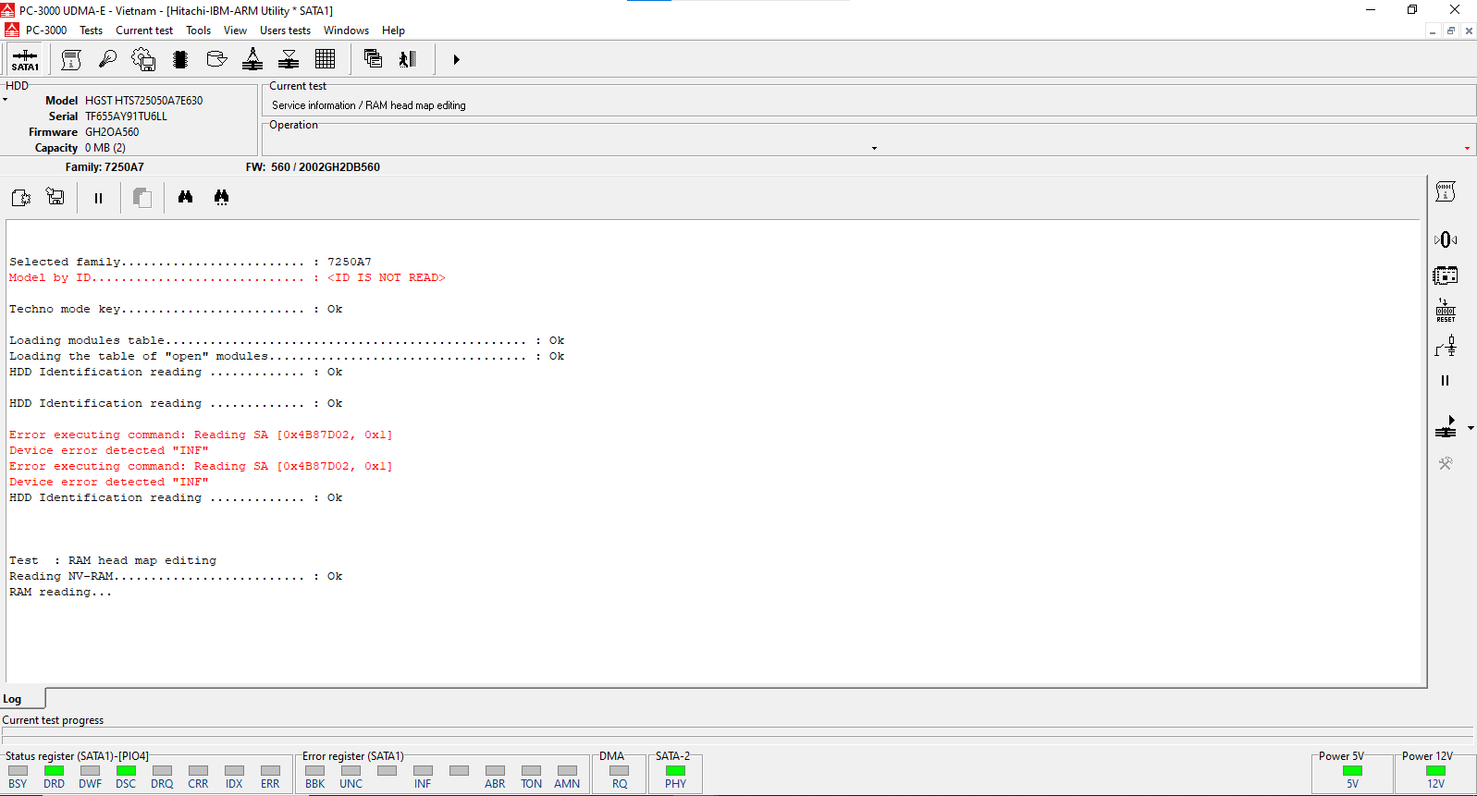Expand dropdown arrow beside platters play icon
Viewport: 1477px width, 796px height.
pyautogui.click(x=1471, y=428)
